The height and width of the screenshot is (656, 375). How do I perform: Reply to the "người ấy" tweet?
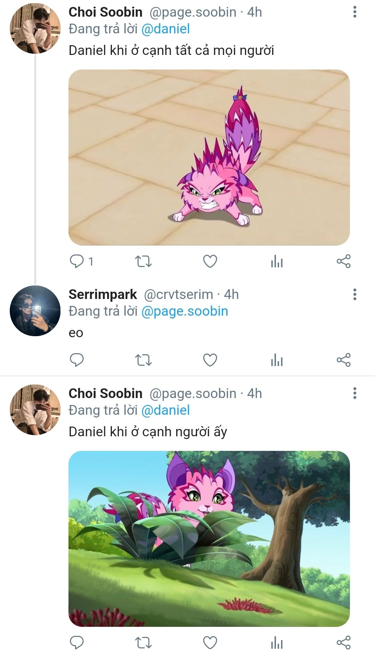click(x=77, y=642)
